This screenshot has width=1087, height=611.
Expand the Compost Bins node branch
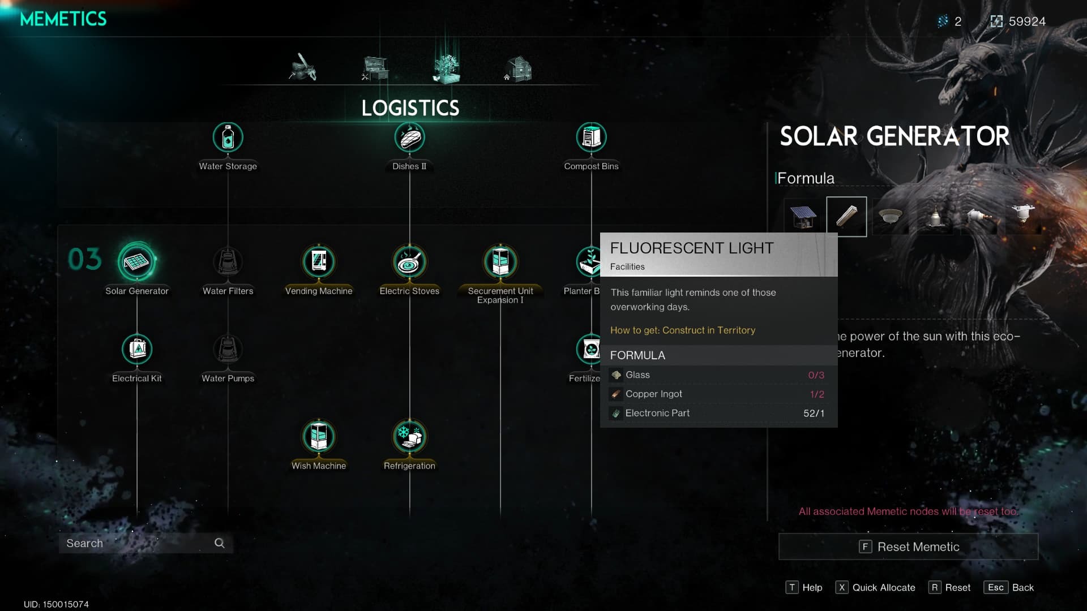590,137
